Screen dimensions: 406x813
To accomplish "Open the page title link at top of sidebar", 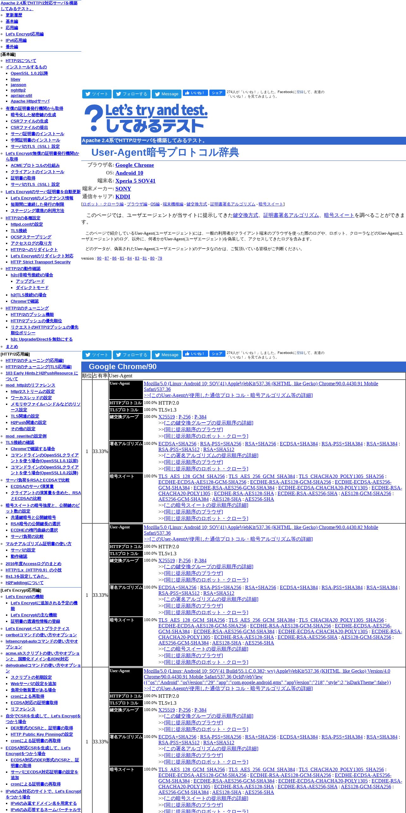I will [x=39, y=6].
